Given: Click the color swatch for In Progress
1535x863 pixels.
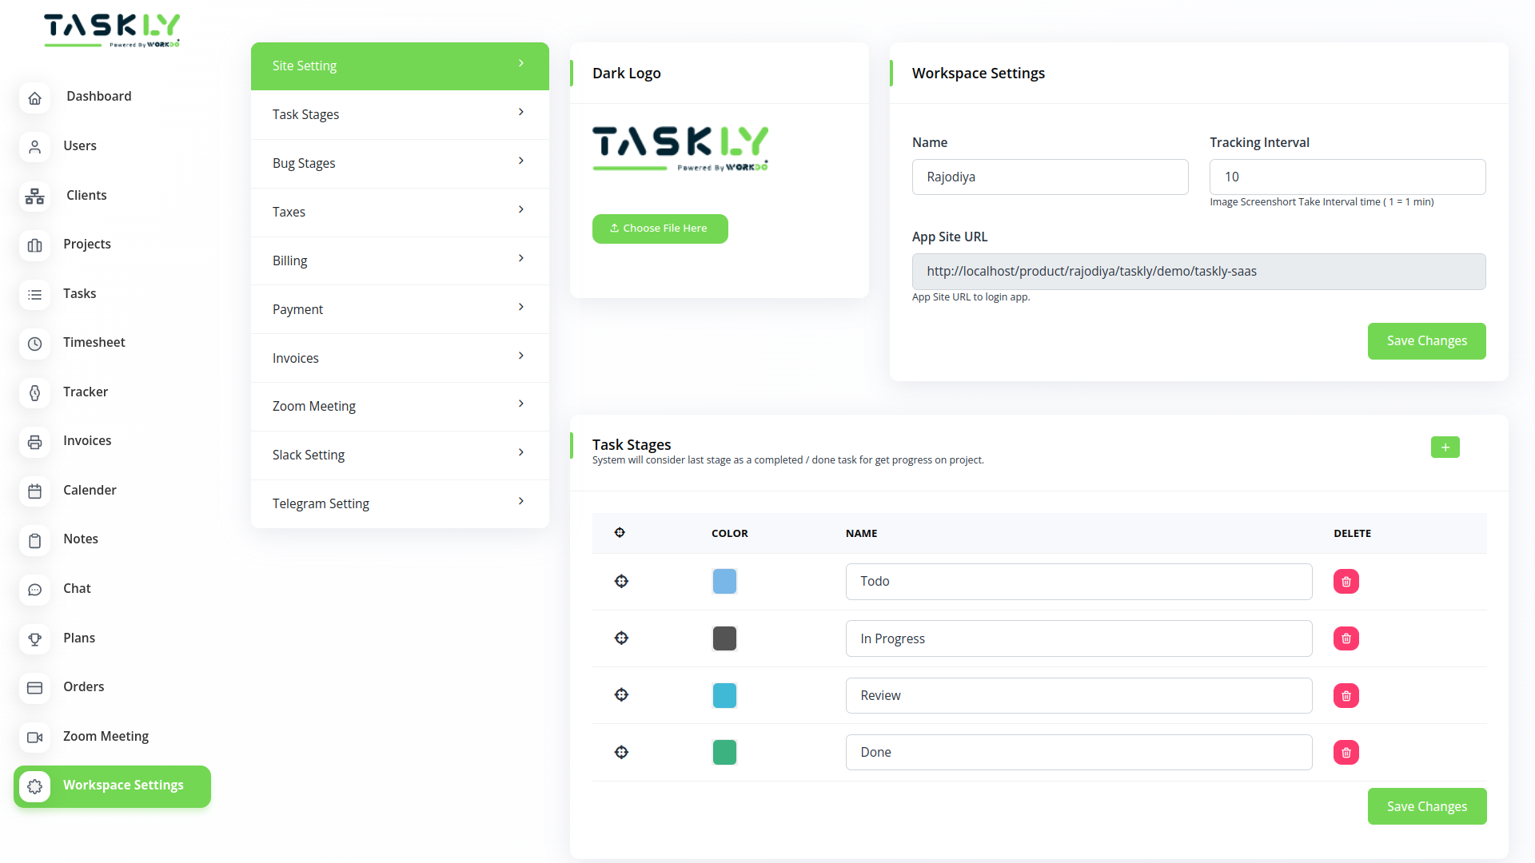Looking at the screenshot, I should (724, 638).
